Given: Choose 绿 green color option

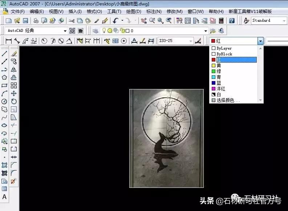Looking at the screenshot, I should pyautogui.click(x=234, y=71).
